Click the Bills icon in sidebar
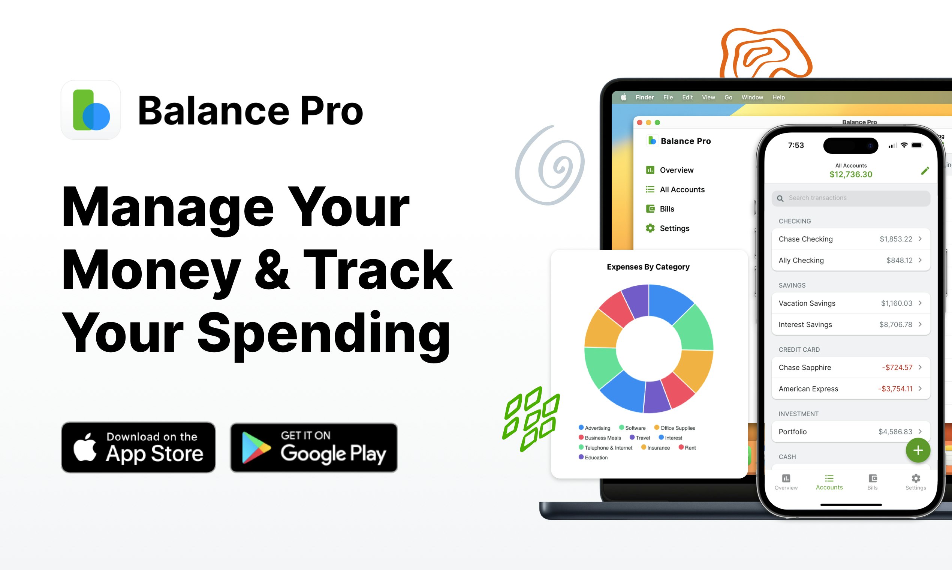The image size is (952, 570). click(x=649, y=208)
